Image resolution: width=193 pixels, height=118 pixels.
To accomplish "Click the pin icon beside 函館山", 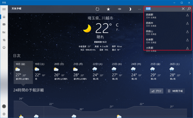I will point(187,32).
